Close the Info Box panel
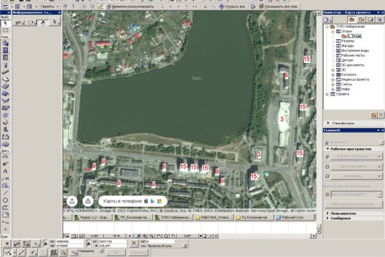Screen dimensions: 385x257 pyautogui.click(x=59, y=13)
